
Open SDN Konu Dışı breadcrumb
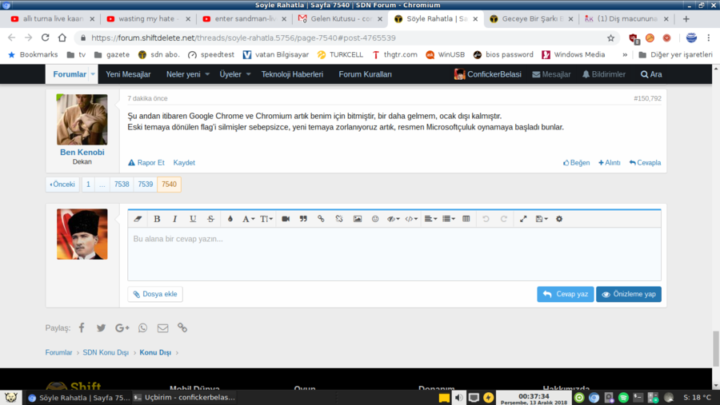pos(106,352)
